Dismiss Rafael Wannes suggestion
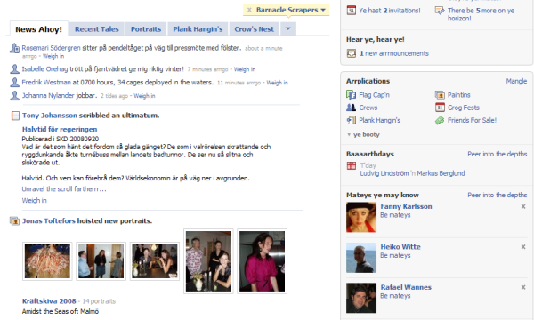 523,287
